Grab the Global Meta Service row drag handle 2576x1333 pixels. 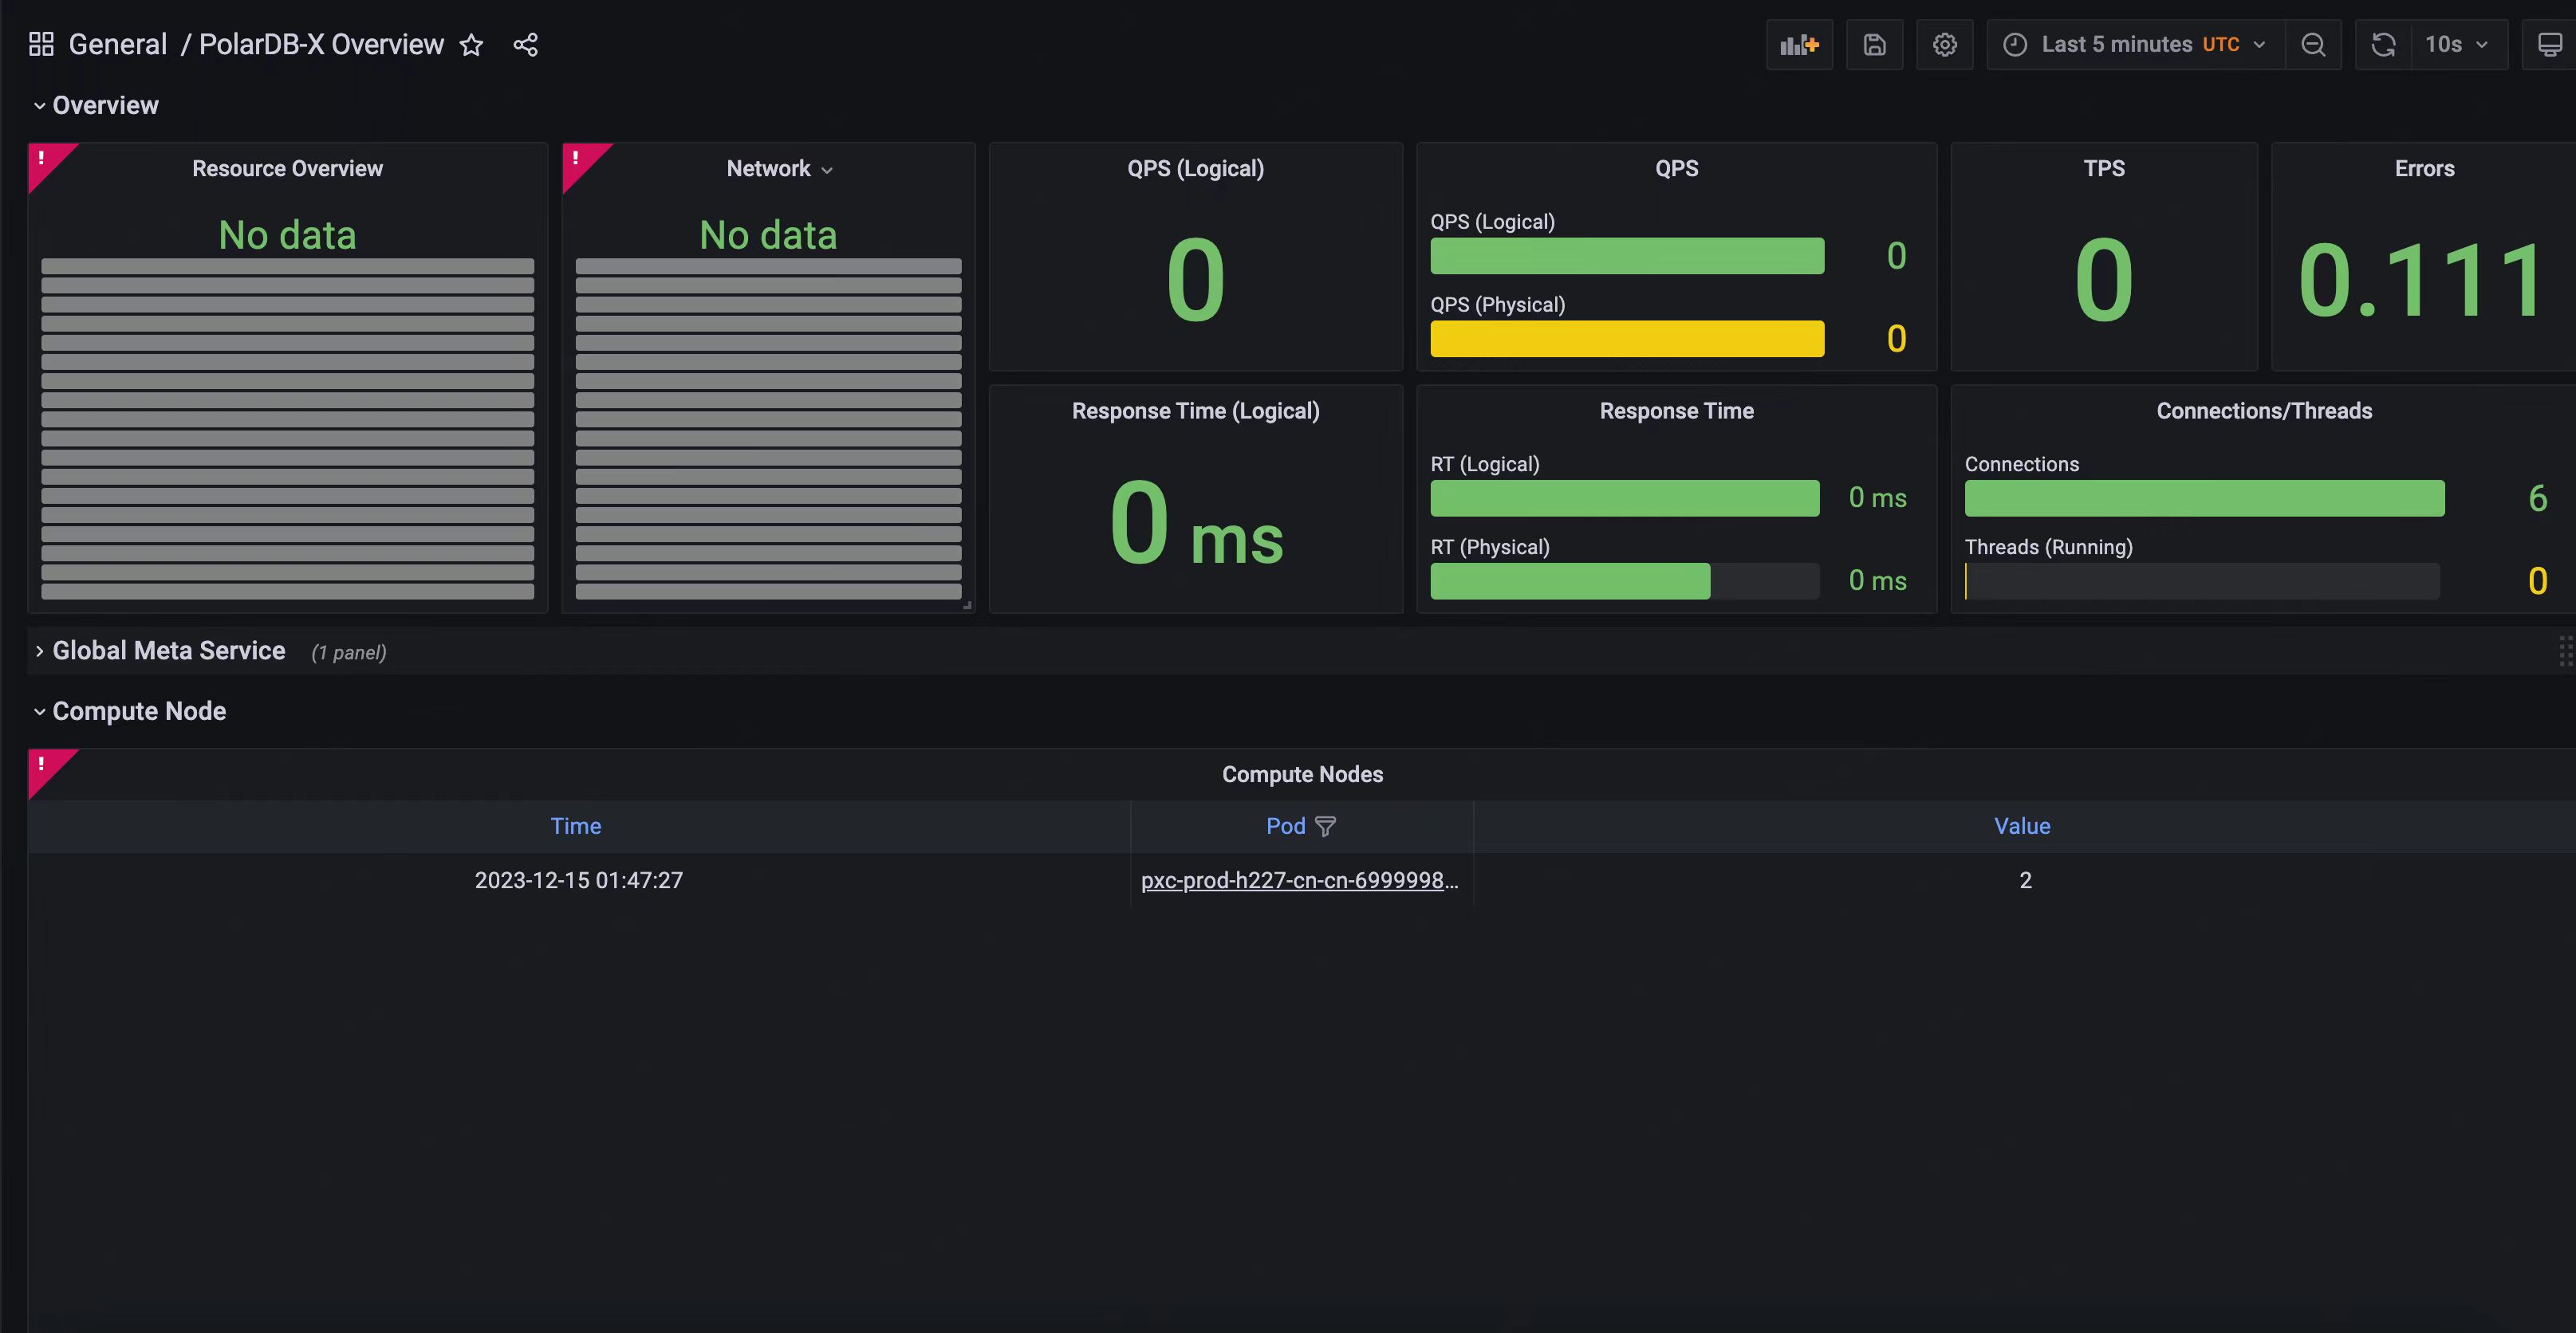click(x=2566, y=651)
